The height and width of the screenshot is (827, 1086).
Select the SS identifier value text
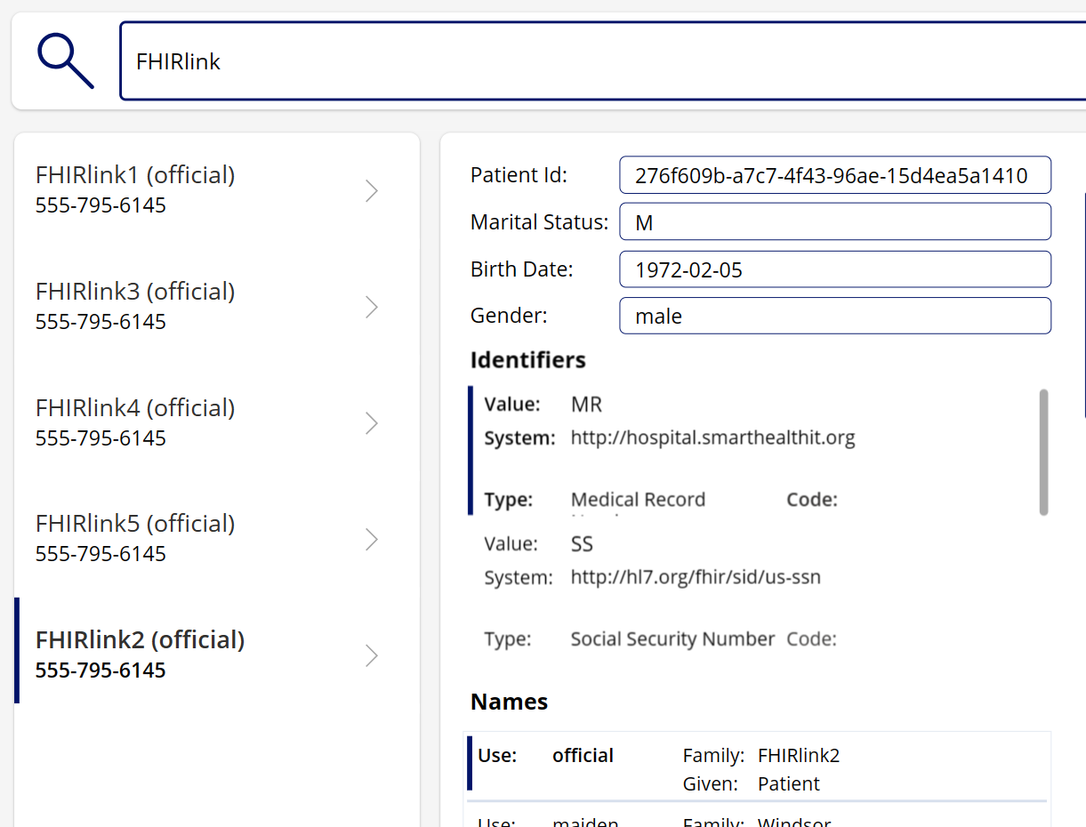[x=582, y=544]
